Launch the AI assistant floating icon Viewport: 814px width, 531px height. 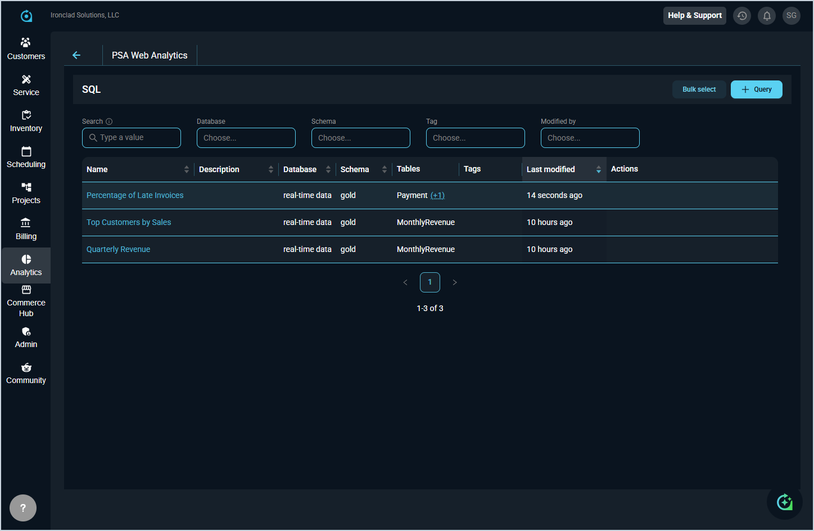coord(784,501)
